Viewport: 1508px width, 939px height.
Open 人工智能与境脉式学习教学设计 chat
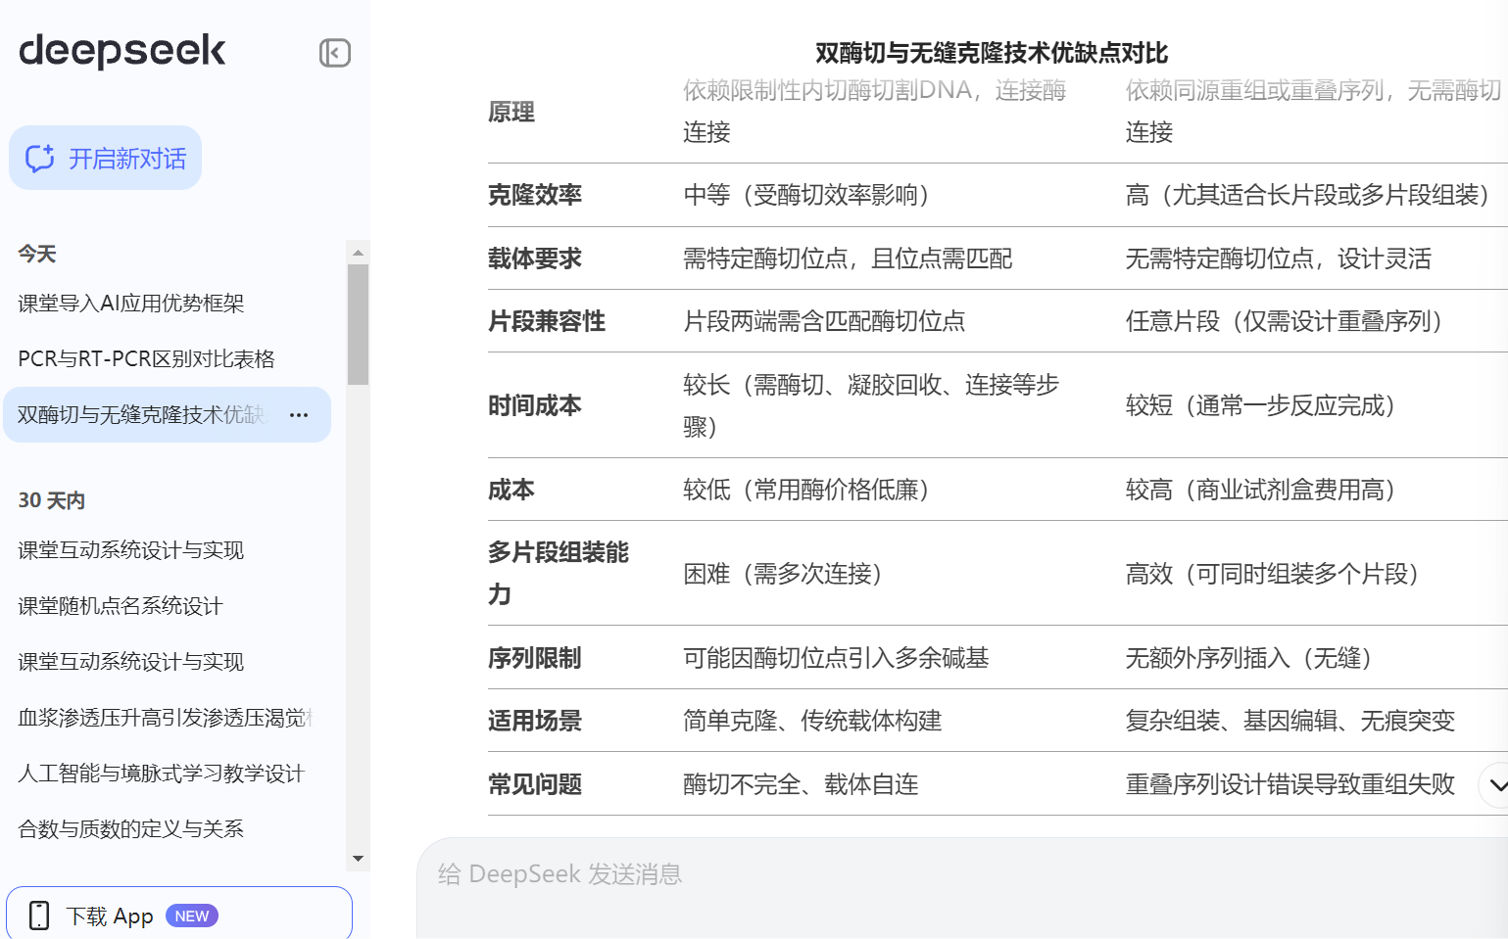point(162,774)
